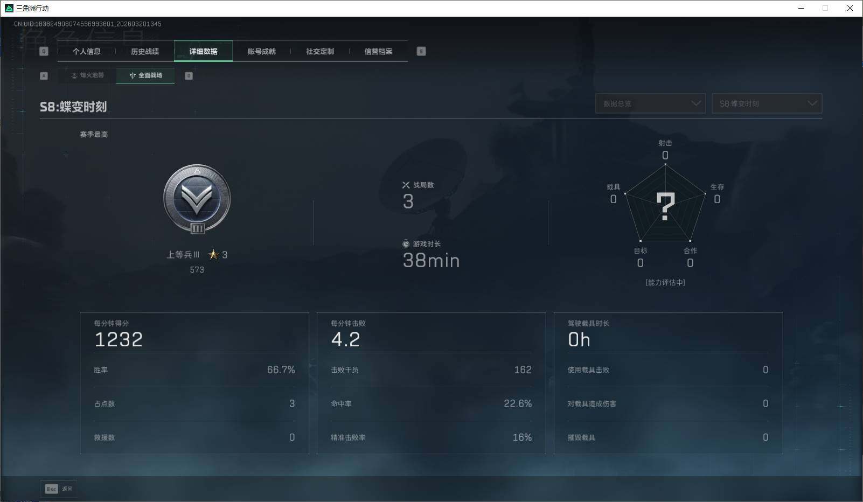Image resolution: width=863 pixels, height=502 pixels.
Task: Click the 生存 radar axis label
Action: click(717, 187)
